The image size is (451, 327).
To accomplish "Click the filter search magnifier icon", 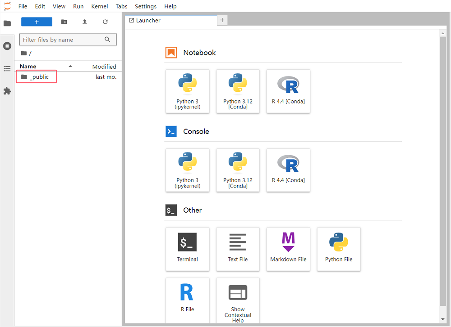I will click(x=107, y=40).
